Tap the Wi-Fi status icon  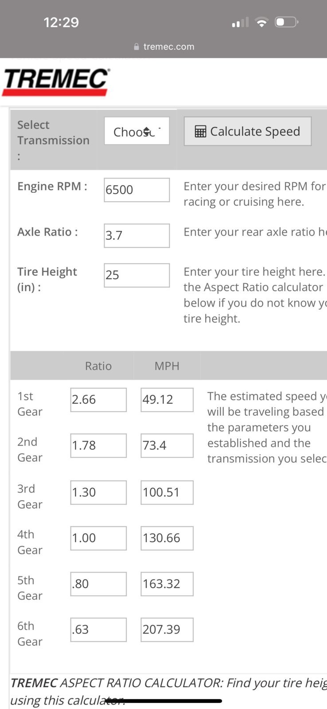[x=262, y=22]
